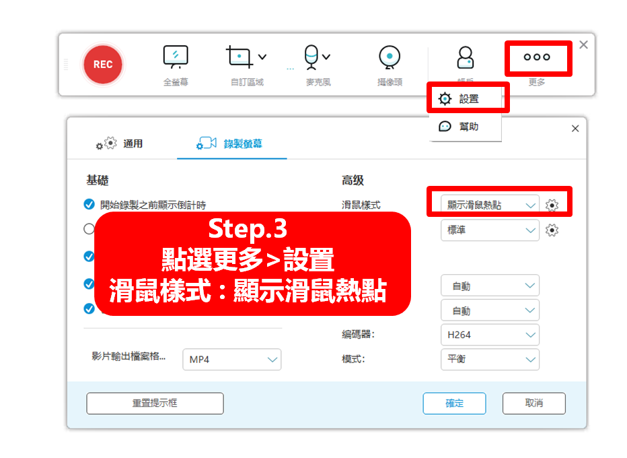
Task: Close the recorder toolbar
Action: 583,44
